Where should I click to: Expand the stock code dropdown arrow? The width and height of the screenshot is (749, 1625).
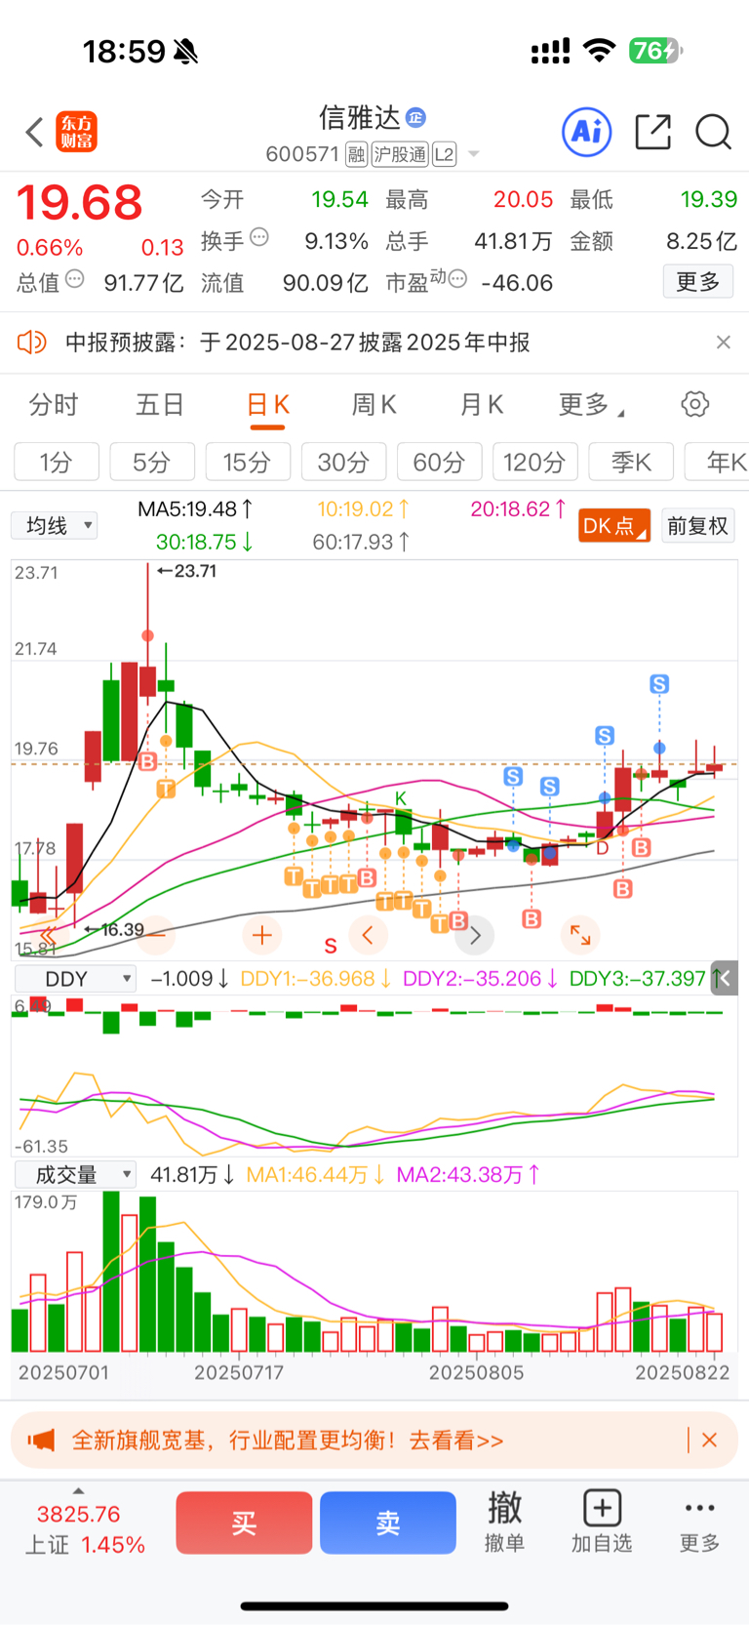coord(474,154)
